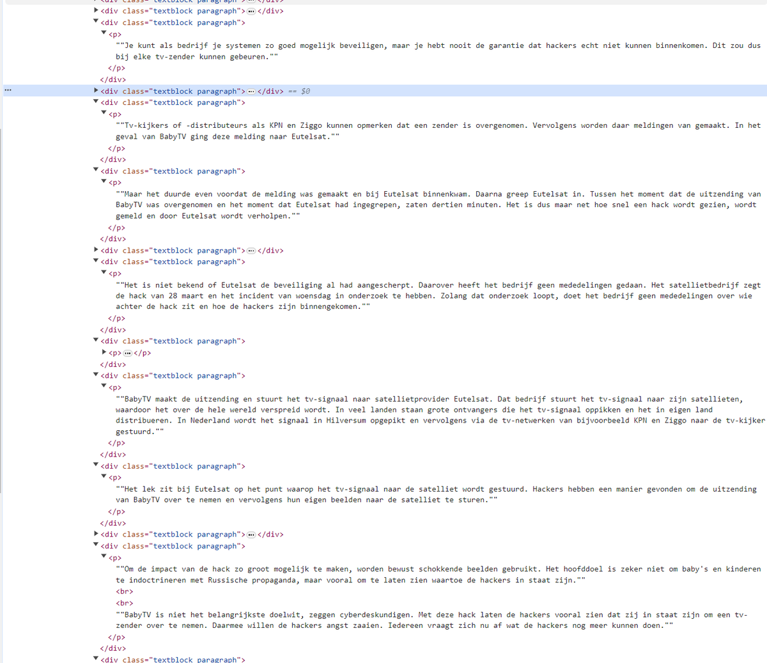The height and width of the screenshot is (663, 767).
Task: Collapse the p element starting 'Om de impact van de hack'
Action: (x=104, y=557)
